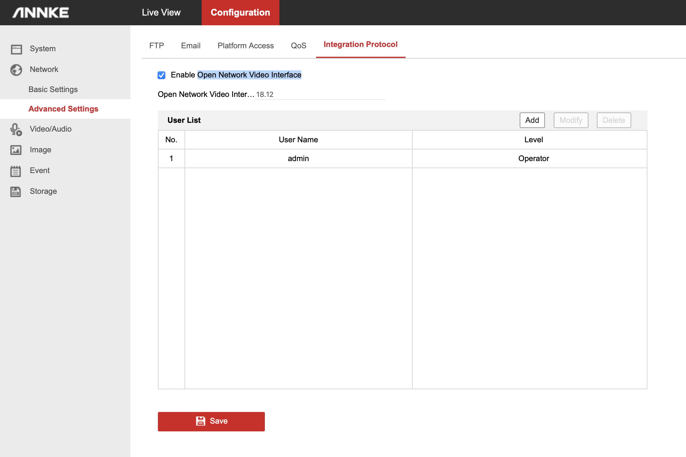Viewport: 686px width, 457px height.
Task: Open Basic Settings under Network
Action: tap(53, 89)
